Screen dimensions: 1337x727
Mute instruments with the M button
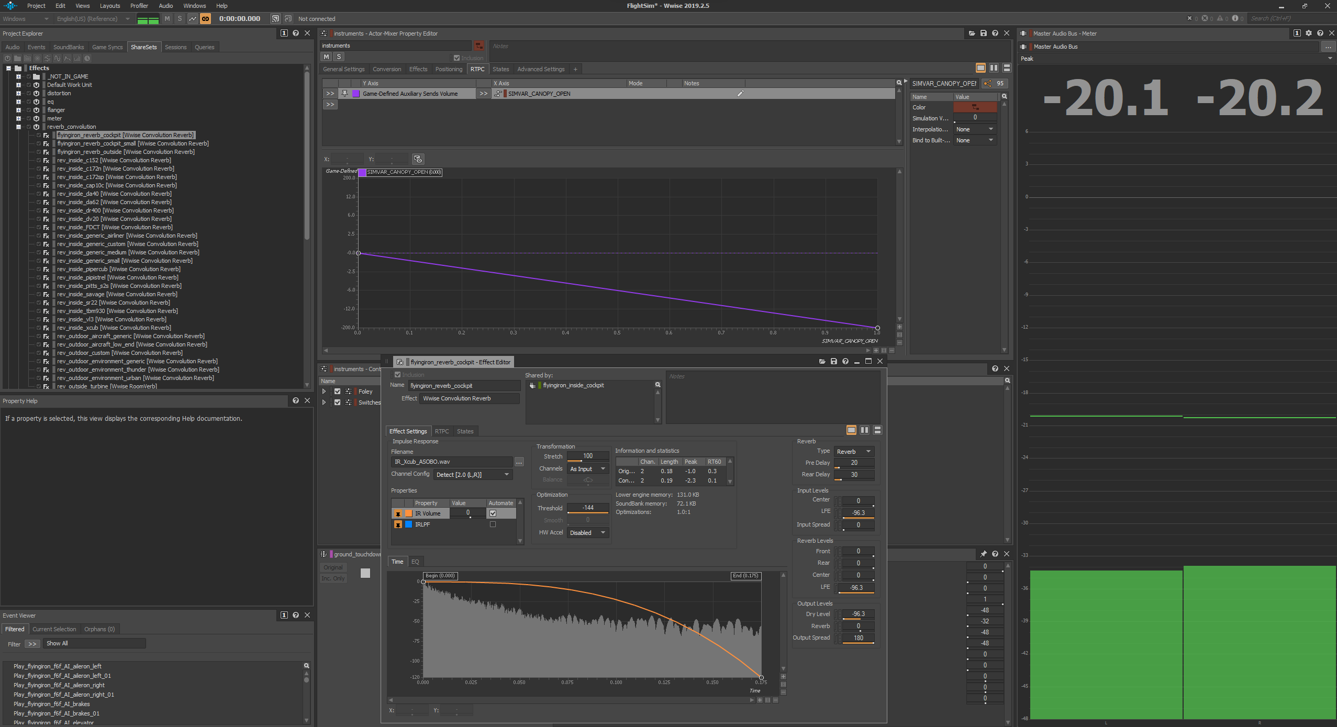[x=327, y=57]
